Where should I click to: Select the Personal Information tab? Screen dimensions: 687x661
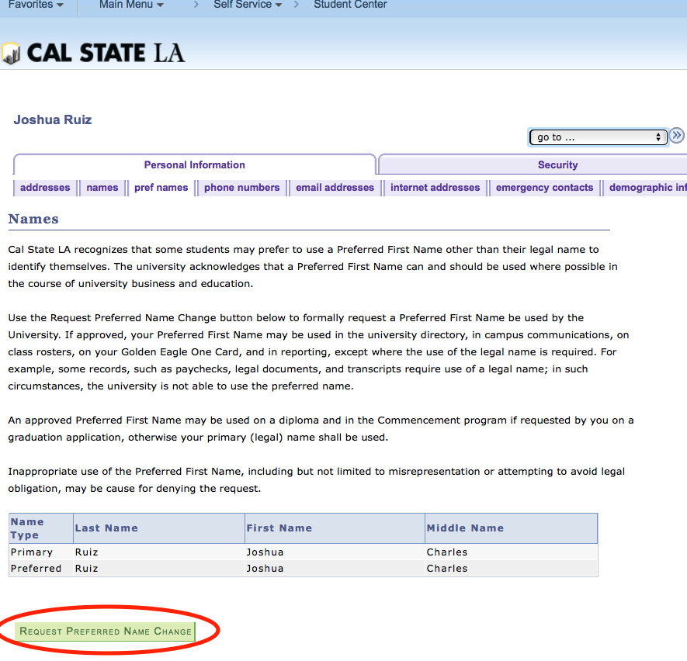[194, 164]
